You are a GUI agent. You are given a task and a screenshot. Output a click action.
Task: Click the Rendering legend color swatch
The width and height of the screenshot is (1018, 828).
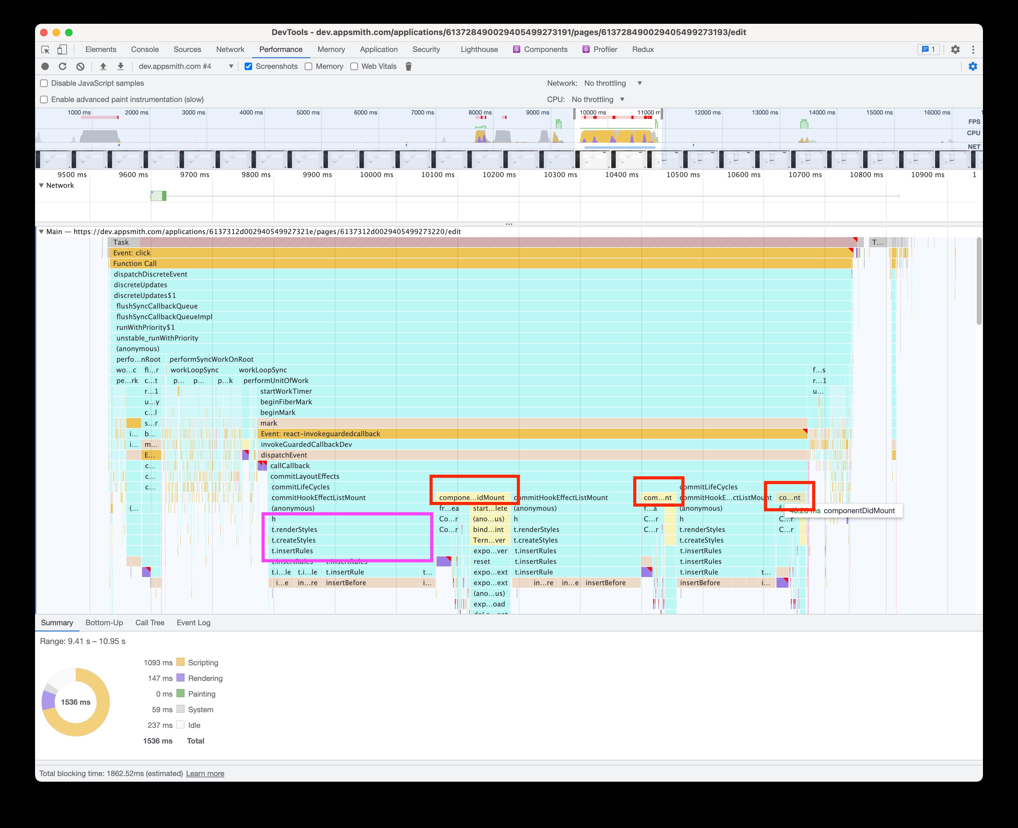[180, 678]
